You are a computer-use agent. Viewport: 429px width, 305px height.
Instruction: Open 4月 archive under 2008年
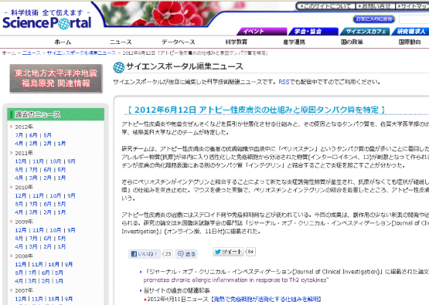click(x=19, y=281)
